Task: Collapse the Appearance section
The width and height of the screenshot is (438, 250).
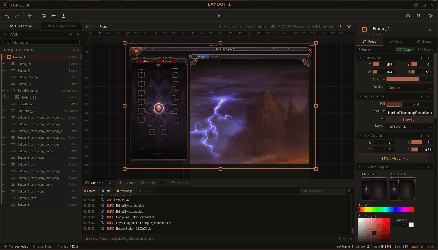Action: click(360, 96)
